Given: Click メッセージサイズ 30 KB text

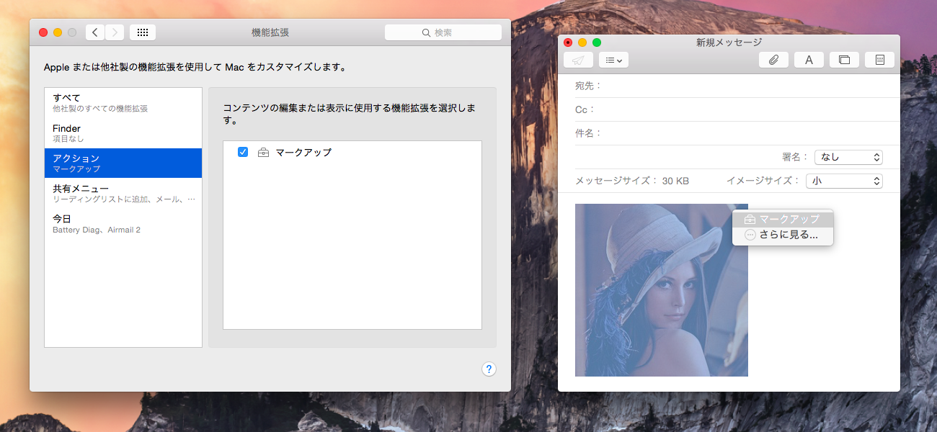Looking at the screenshot, I should [632, 181].
